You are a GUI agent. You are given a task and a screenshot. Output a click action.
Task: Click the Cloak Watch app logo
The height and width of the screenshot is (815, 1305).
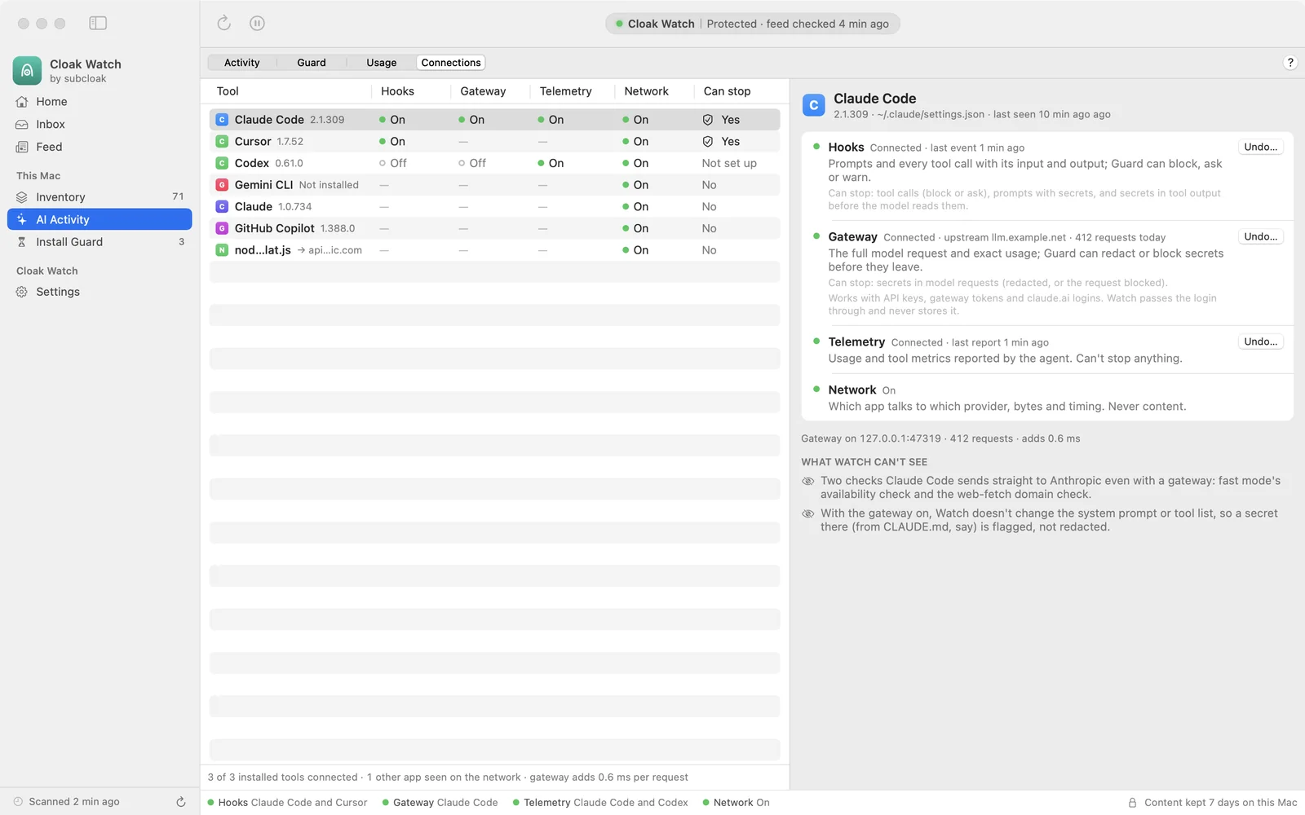tap(27, 71)
